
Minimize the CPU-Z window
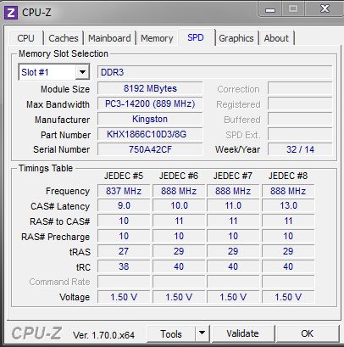[270, 9]
